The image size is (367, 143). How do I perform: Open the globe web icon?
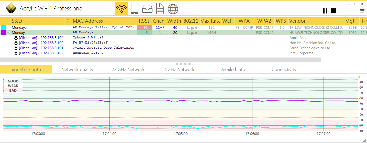[173, 9]
